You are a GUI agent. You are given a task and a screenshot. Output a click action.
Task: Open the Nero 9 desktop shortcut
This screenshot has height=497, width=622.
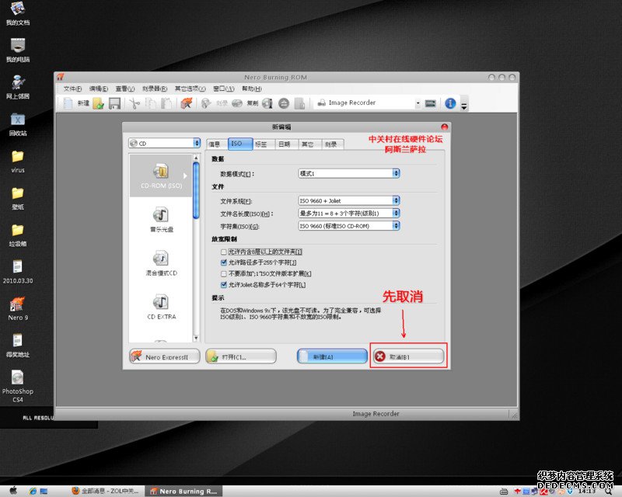click(x=17, y=308)
